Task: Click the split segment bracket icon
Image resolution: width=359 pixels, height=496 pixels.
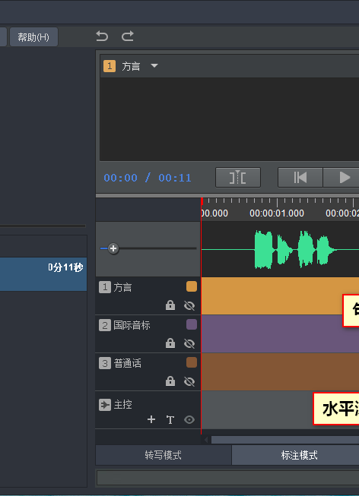Action: click(x=238, y=178)
